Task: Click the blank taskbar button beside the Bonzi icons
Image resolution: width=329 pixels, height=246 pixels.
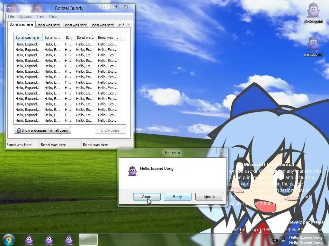Action: (88, 240)
